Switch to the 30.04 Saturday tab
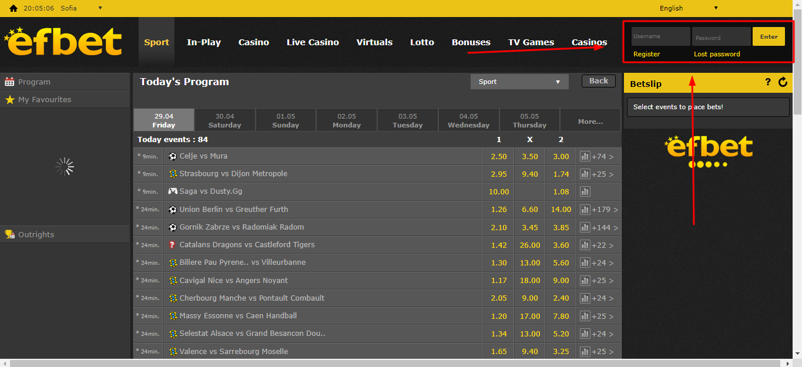The image size is (802, 367). [224, 120]
